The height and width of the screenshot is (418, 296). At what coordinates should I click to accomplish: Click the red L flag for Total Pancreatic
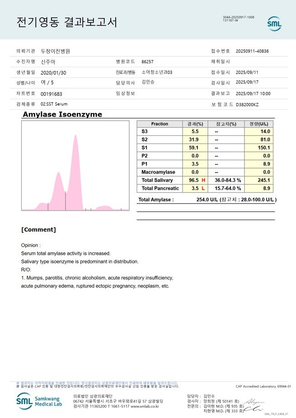pyautogui.click(x=203, y=188)
